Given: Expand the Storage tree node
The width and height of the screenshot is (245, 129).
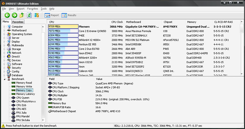Looking at the screenshot, I should click(x=4, y=49).
